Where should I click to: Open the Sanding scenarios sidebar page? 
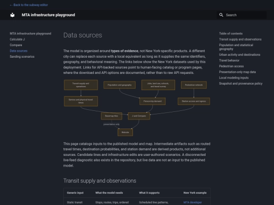22,57
